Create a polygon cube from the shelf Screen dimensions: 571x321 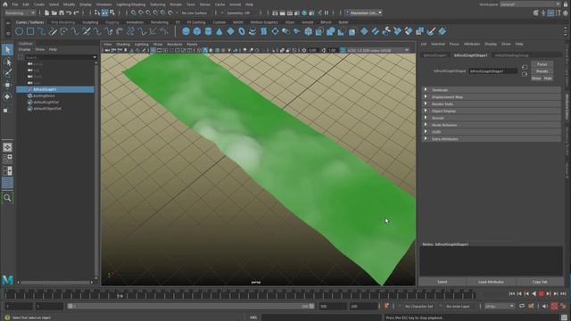click(197, 31)
